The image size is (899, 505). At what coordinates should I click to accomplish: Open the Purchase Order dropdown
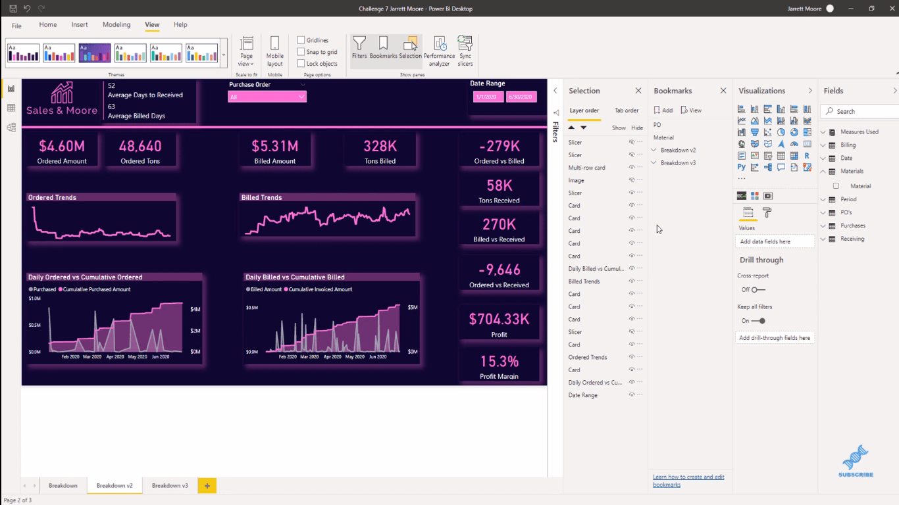(267, 97)
